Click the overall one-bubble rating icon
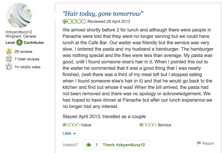 74,21
